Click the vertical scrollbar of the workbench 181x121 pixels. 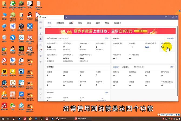pos(177,61)
